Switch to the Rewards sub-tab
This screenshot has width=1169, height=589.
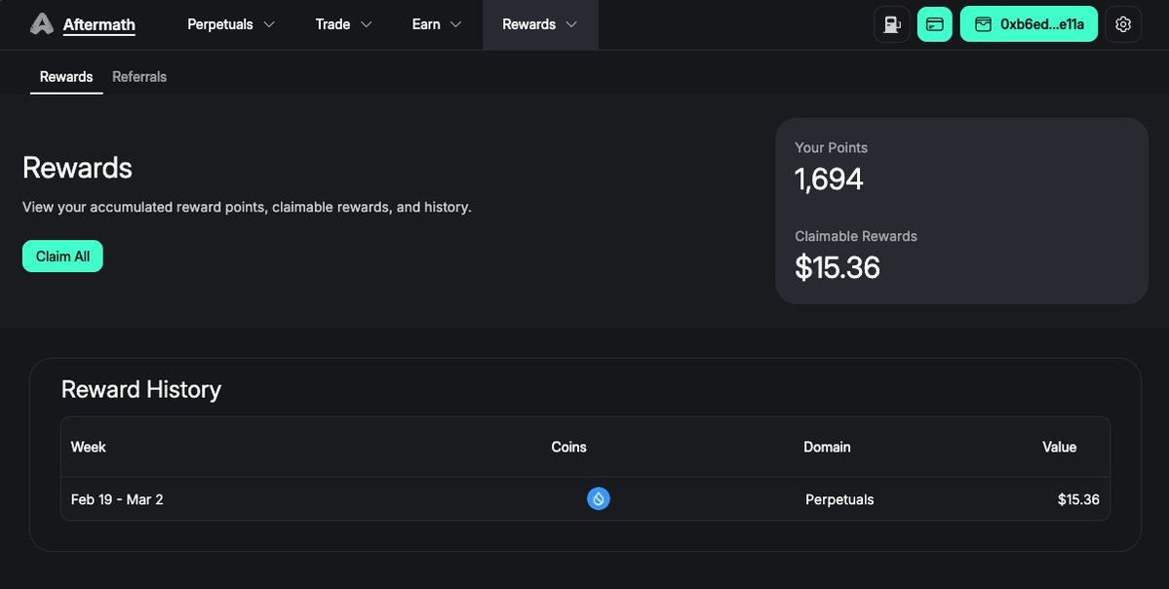[66, 77]
